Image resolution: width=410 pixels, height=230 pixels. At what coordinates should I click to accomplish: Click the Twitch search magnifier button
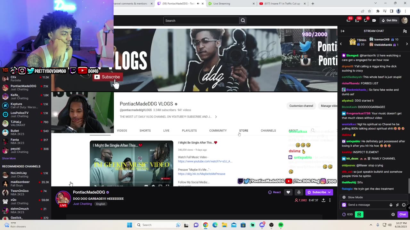[243, 20]
